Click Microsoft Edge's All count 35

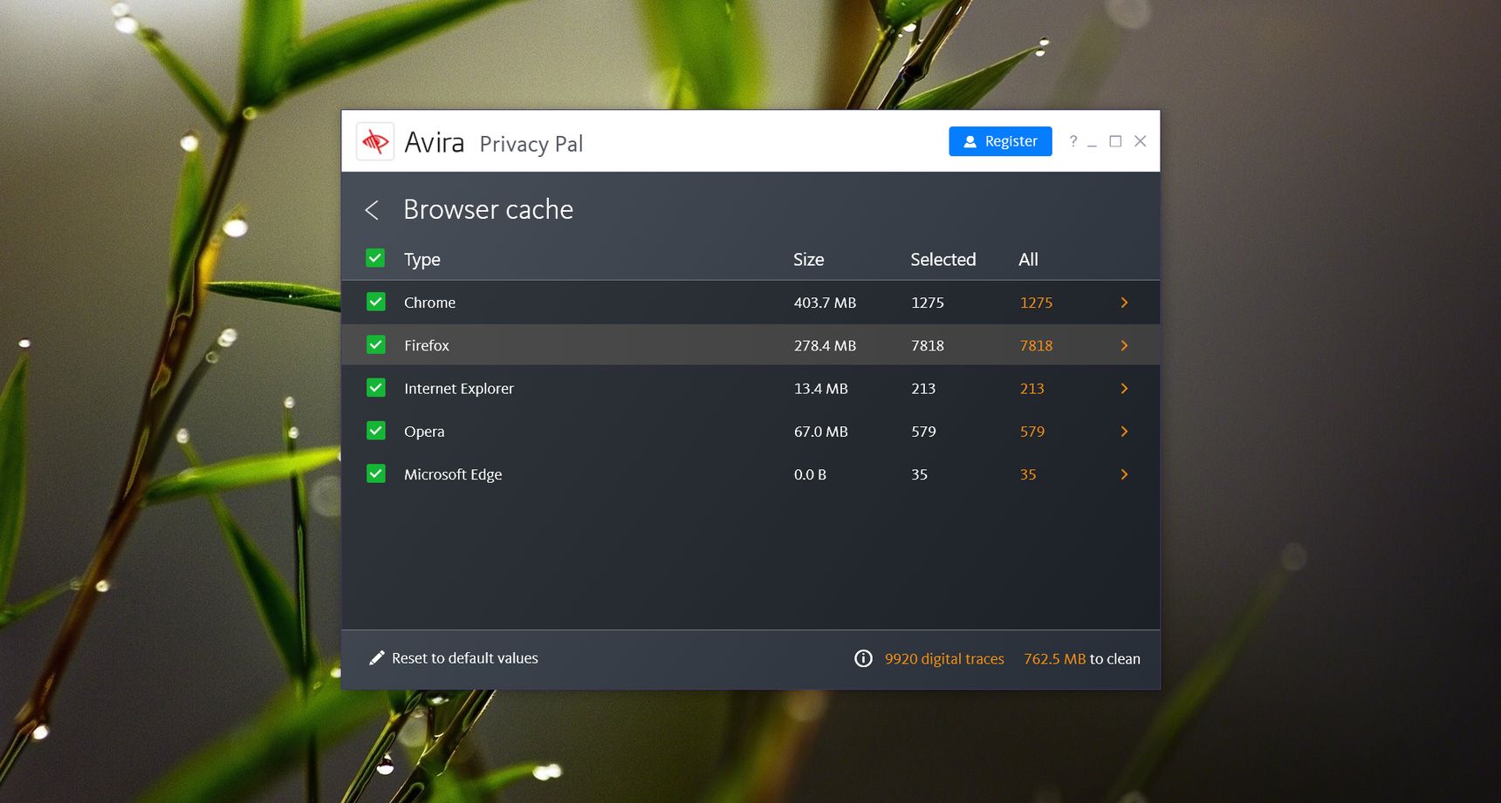click(x=1028, y=474)
